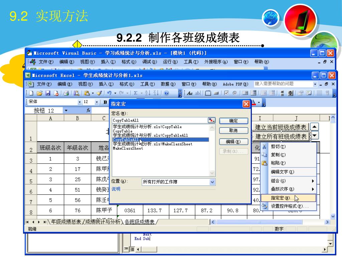342x257 pixels.
Task: Click the 编辑 button in 指定宏 dialog
Action: (233, 142)
